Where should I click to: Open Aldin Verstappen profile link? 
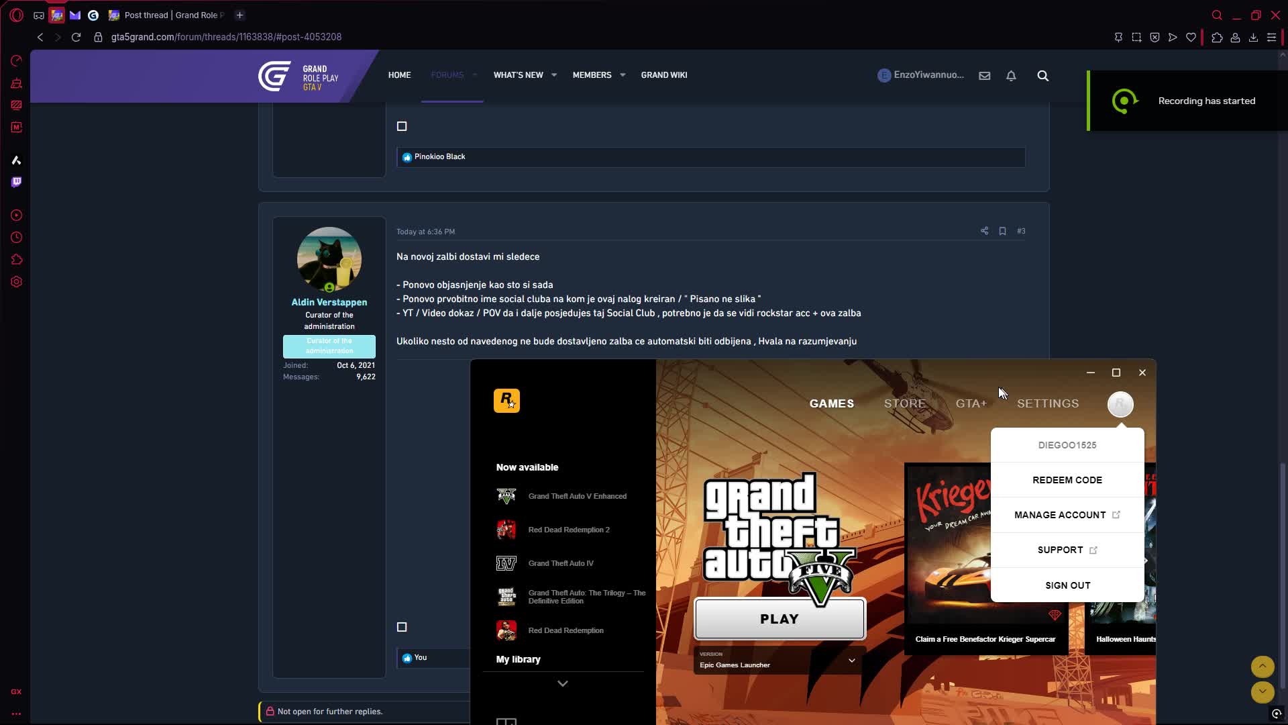point(329,302)
